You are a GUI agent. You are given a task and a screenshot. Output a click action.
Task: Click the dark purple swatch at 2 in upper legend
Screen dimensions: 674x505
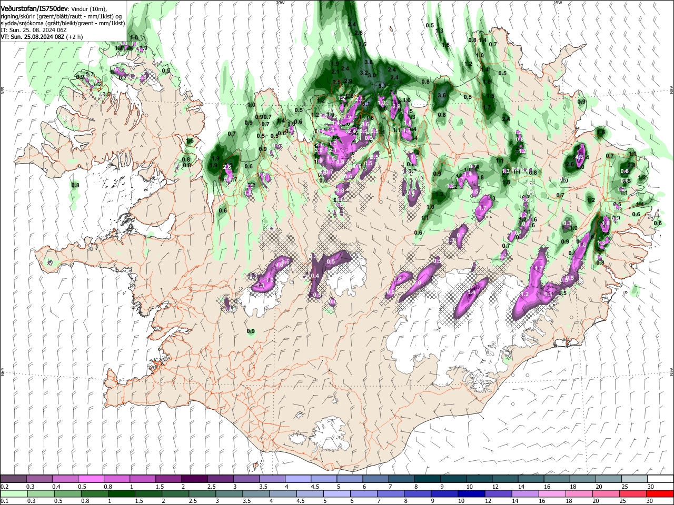(194, 479)
